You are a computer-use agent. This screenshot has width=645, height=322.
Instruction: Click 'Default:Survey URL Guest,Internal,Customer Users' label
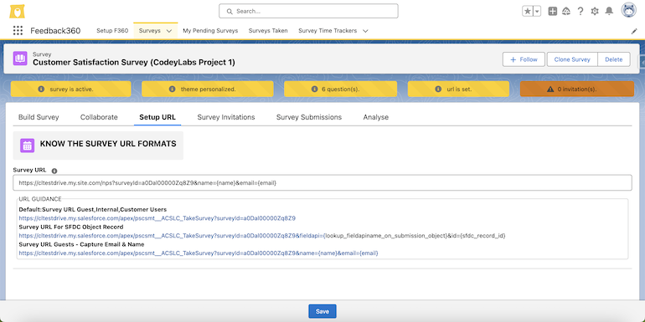pos(92,209)
